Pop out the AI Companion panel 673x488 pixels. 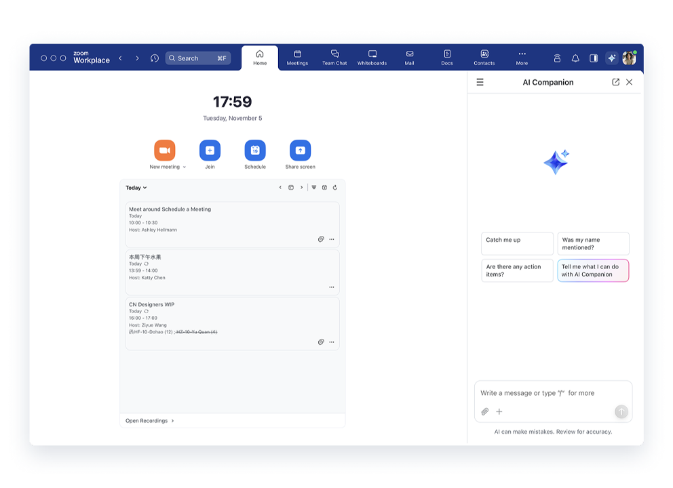[x=615, y=82]
